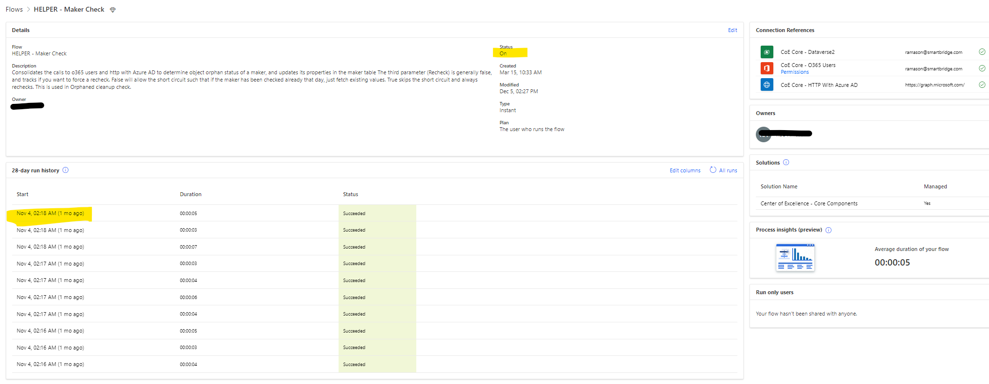Click the flow name HELPER - Maker Check in Details
Image resolution: width=989 pixels, height=384 pixels.
[39, 53]
